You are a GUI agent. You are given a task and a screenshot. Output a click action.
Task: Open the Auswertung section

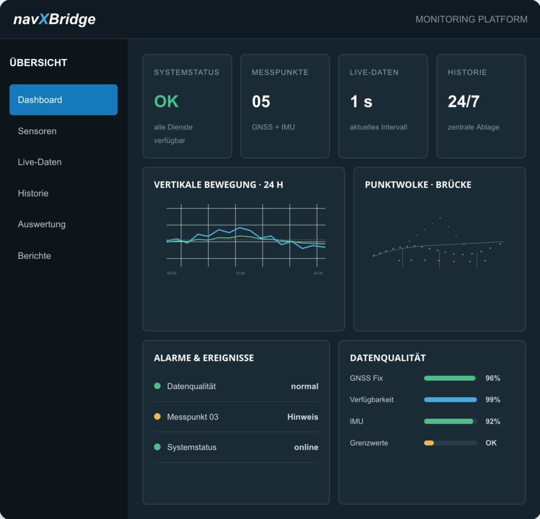pos(42,224)
